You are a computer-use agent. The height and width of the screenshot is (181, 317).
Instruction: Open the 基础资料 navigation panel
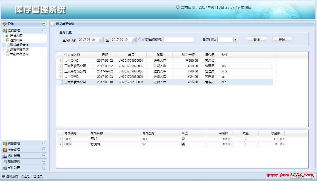click(14, 162)
